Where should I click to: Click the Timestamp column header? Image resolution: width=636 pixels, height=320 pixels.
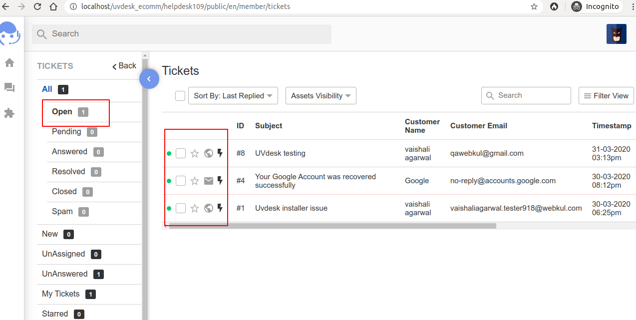click(x=612, y=126)
